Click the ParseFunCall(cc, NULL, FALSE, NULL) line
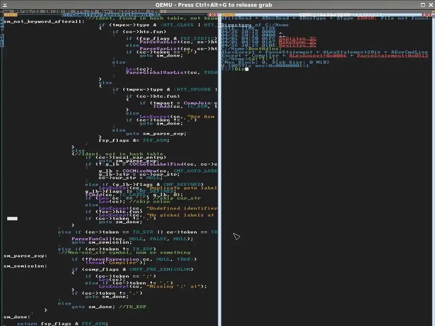 [133, 239]
